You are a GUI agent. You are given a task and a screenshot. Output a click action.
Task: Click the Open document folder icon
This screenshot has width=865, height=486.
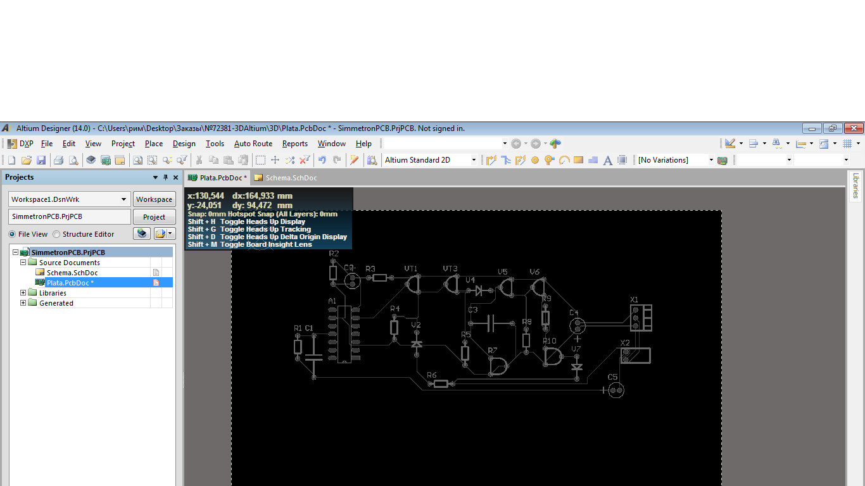point(27,160)
